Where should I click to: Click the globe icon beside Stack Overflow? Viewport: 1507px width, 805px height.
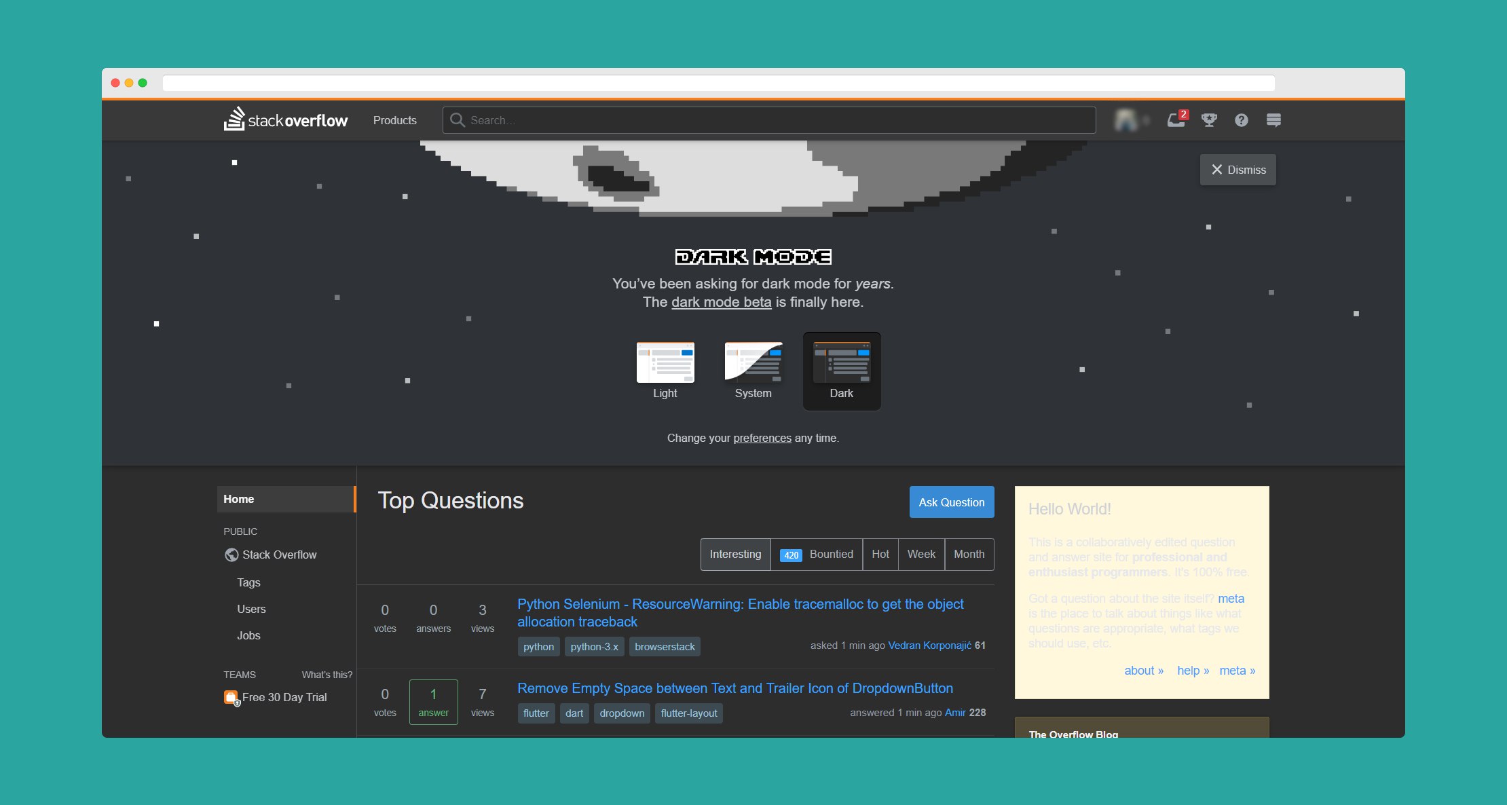(x=231, y=555)
